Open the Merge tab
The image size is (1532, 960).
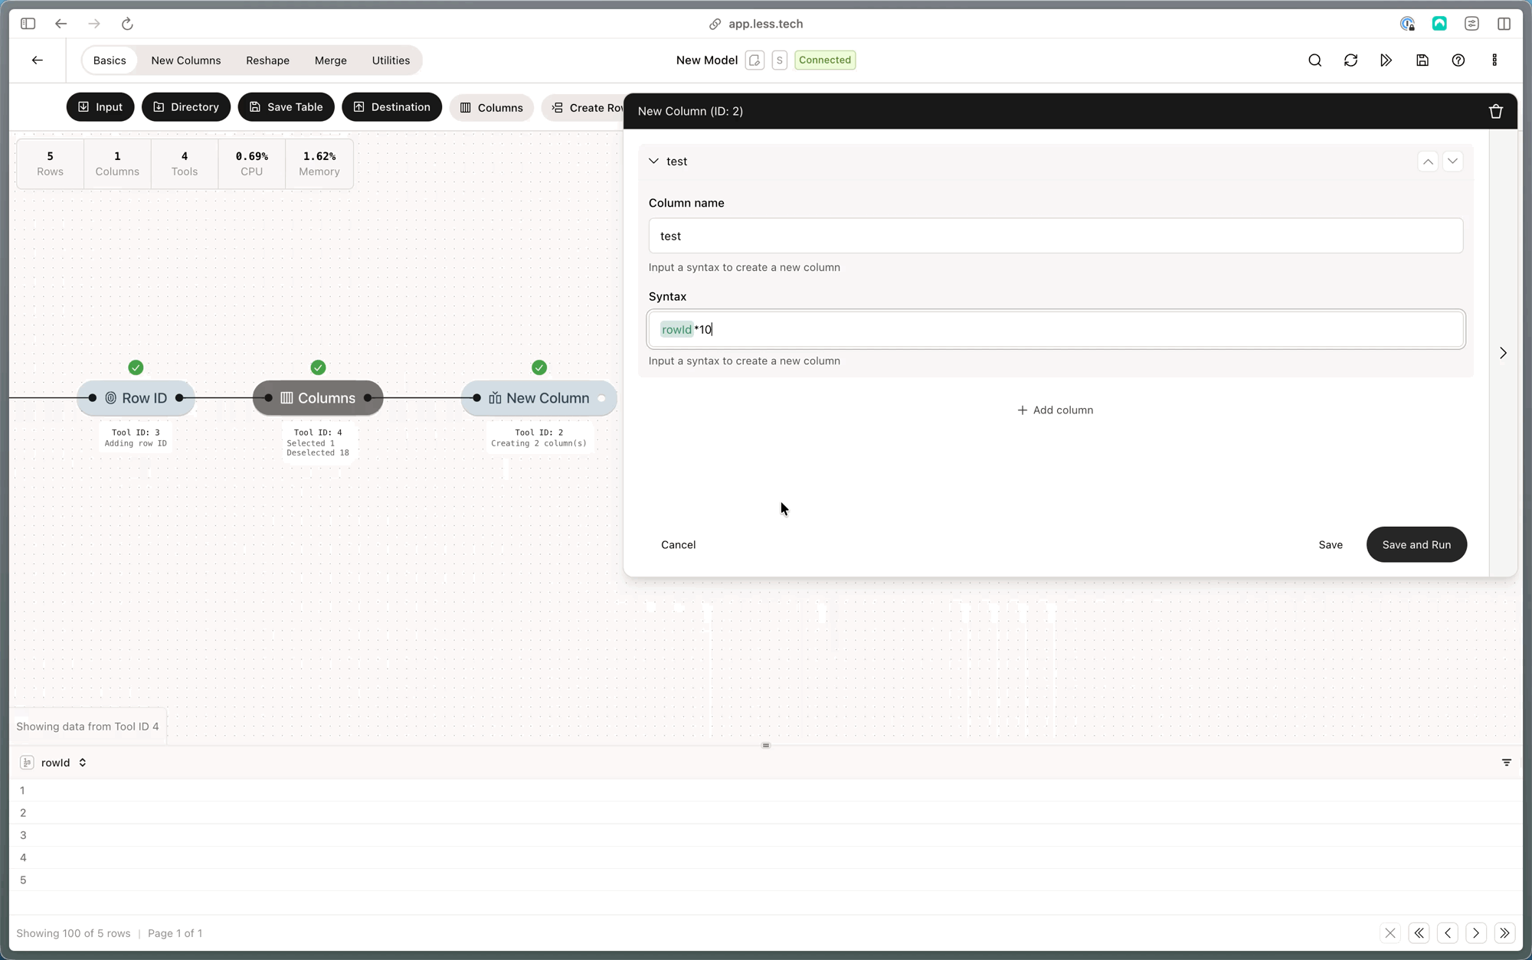(330, 60)
